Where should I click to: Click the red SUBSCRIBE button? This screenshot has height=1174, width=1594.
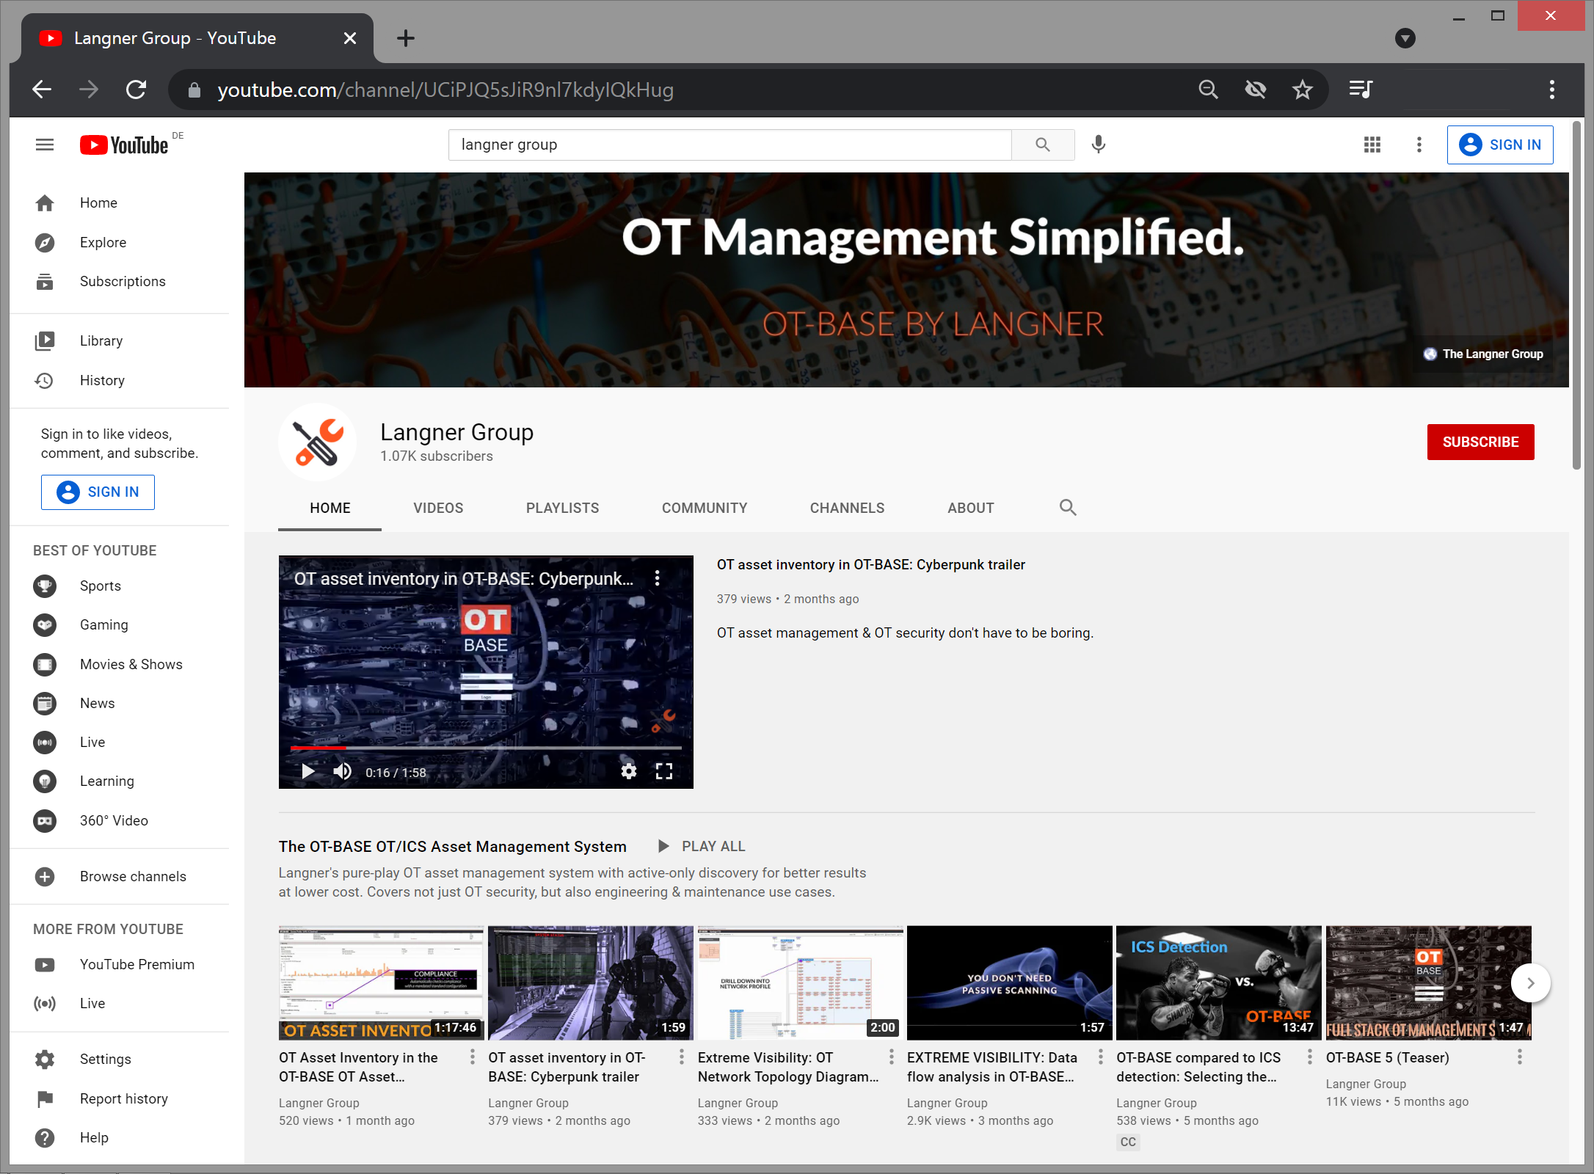1480,442
